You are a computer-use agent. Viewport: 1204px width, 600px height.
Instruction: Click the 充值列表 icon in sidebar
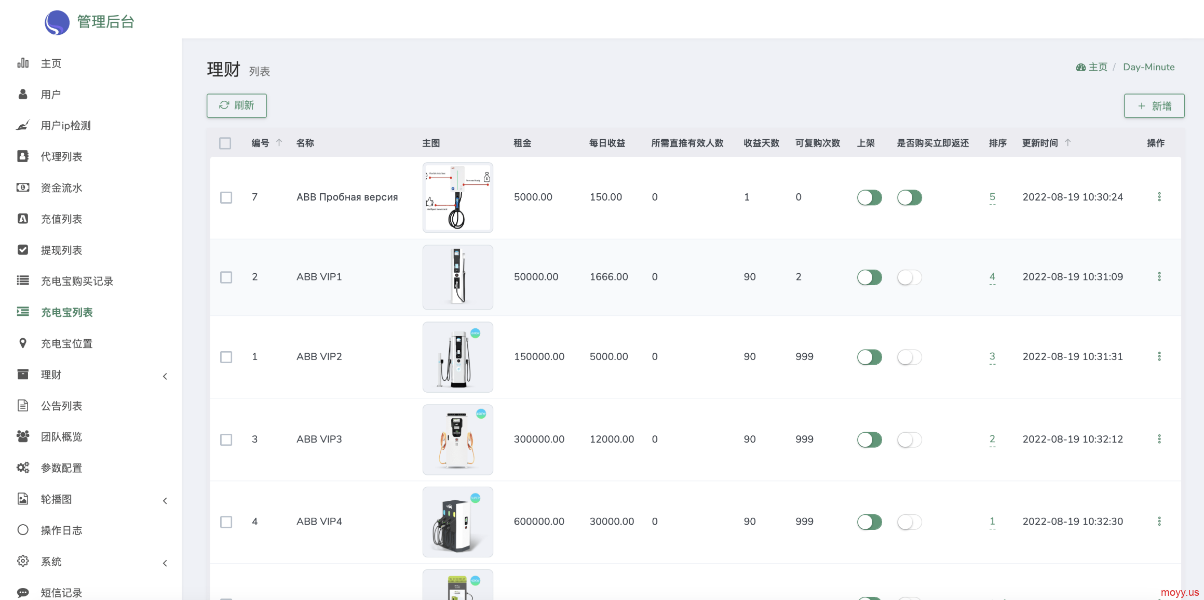(23, 219)
